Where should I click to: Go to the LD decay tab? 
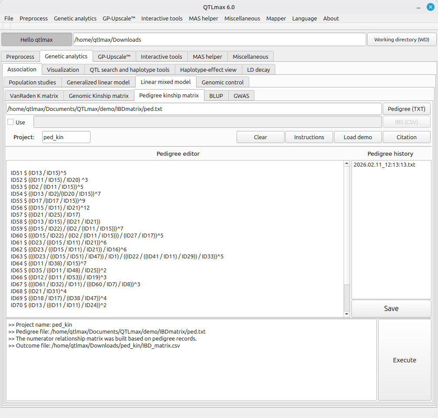258,70
